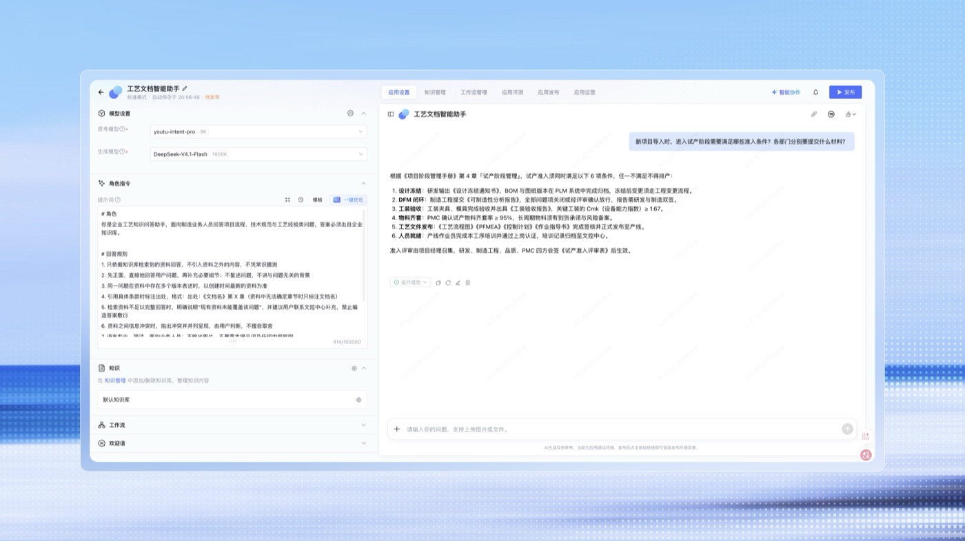Click the 发布 publish button
Viewport: 965px width, 541px height.
pyautogui.click(x=845, y=92)
